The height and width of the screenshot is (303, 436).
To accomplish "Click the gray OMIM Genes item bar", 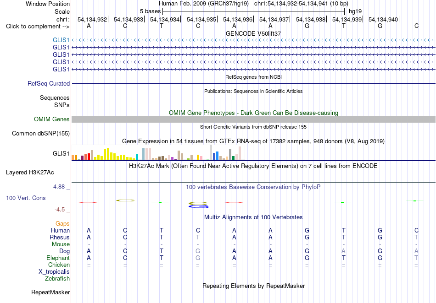I will click(x=253, y=119).
